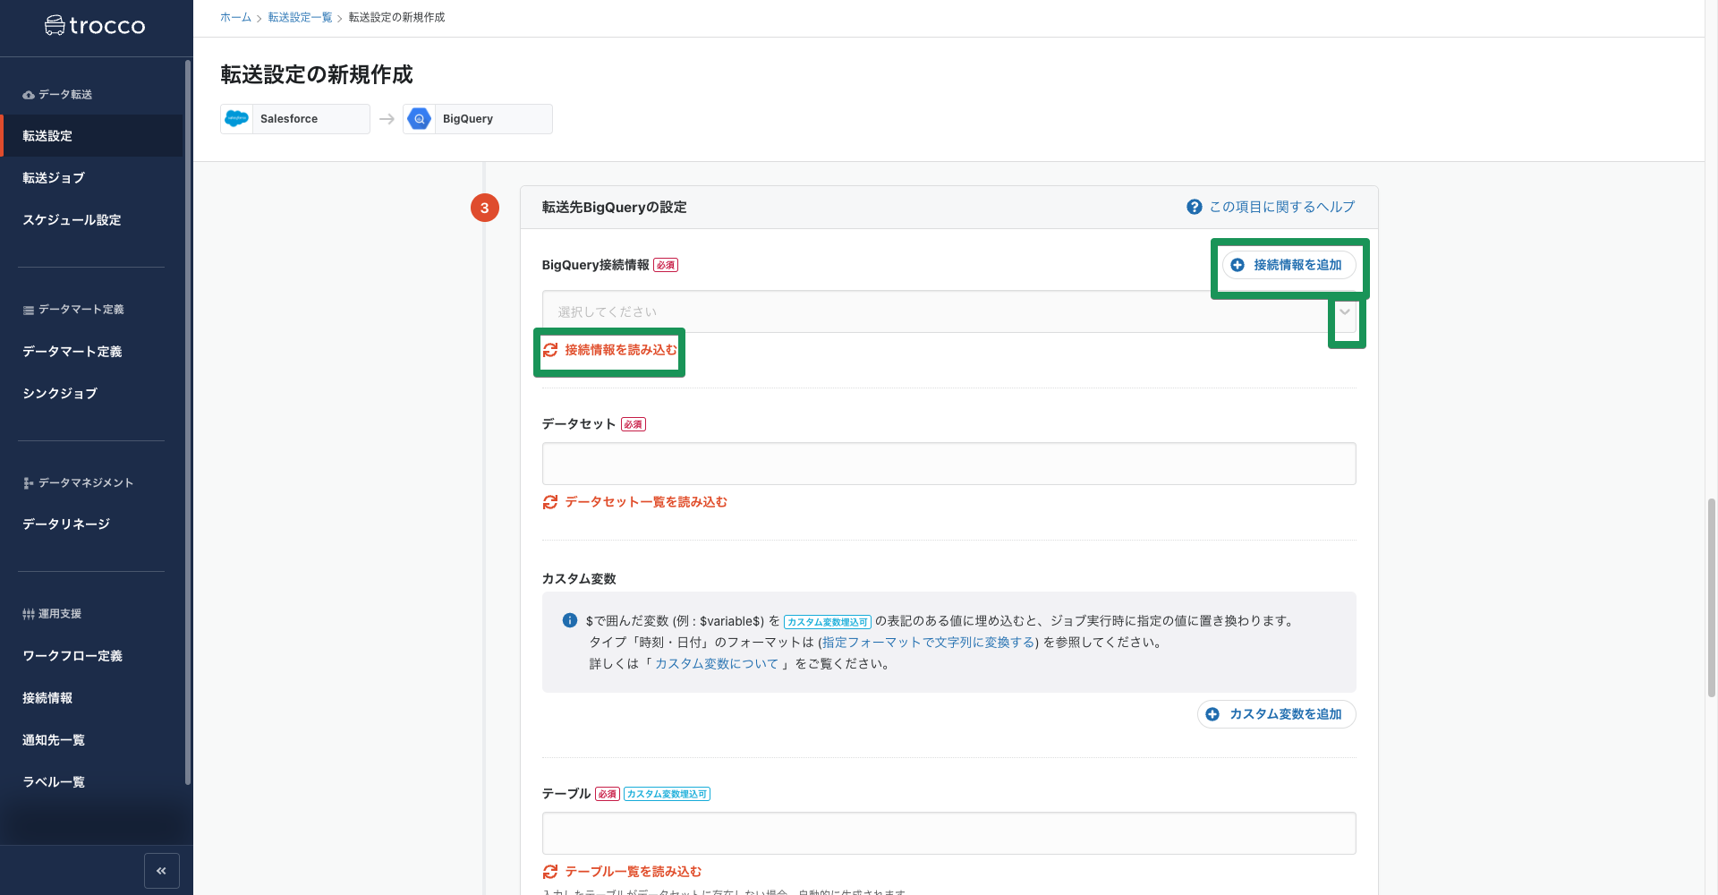Open the 選択してください connection select box
This screenshot has width=1718, height=895.
tap(948, 311)
